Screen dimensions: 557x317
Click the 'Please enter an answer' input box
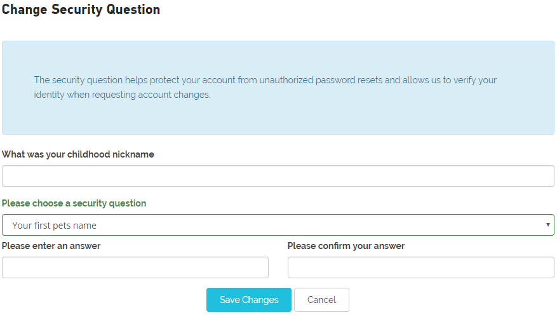click(x=135, y=267)
